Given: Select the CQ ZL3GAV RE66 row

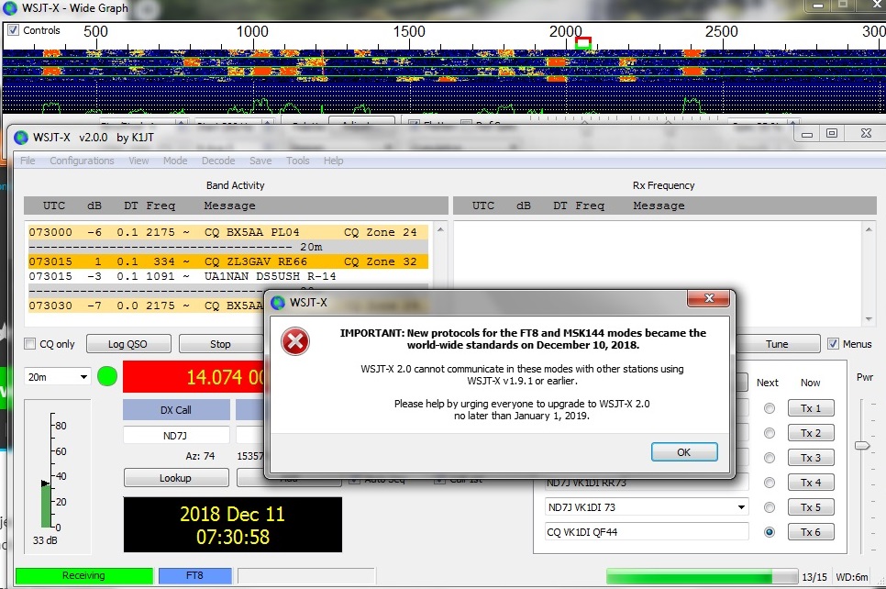Looking at the screenshot, I should pos(228,261).
